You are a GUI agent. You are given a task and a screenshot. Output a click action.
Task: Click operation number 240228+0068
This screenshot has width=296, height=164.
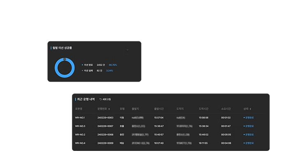coord(105,134)
